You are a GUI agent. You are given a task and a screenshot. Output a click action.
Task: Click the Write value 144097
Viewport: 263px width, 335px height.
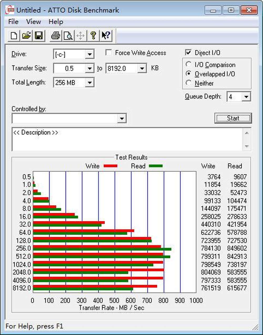coord(211,209)
